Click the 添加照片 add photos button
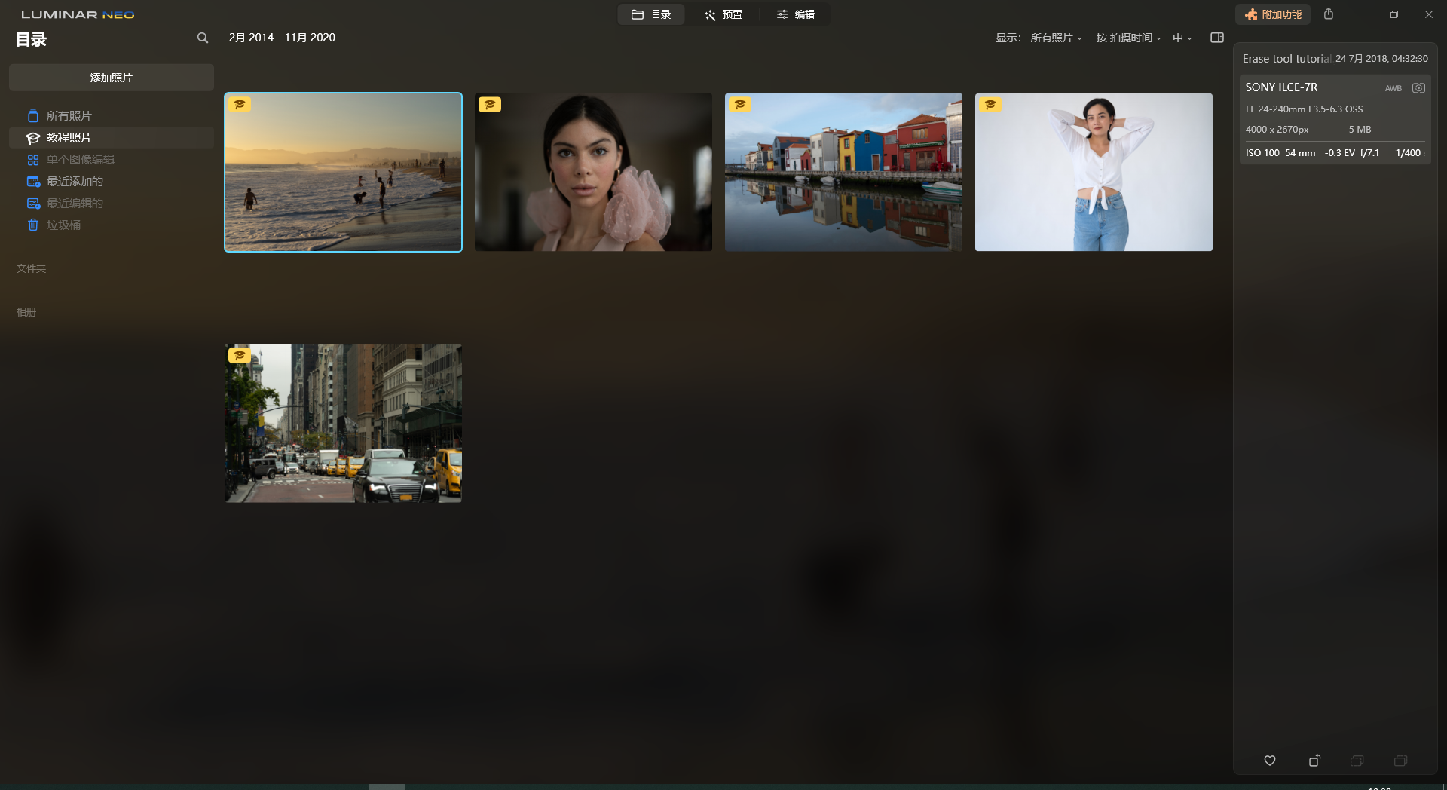 click(111, 78)
